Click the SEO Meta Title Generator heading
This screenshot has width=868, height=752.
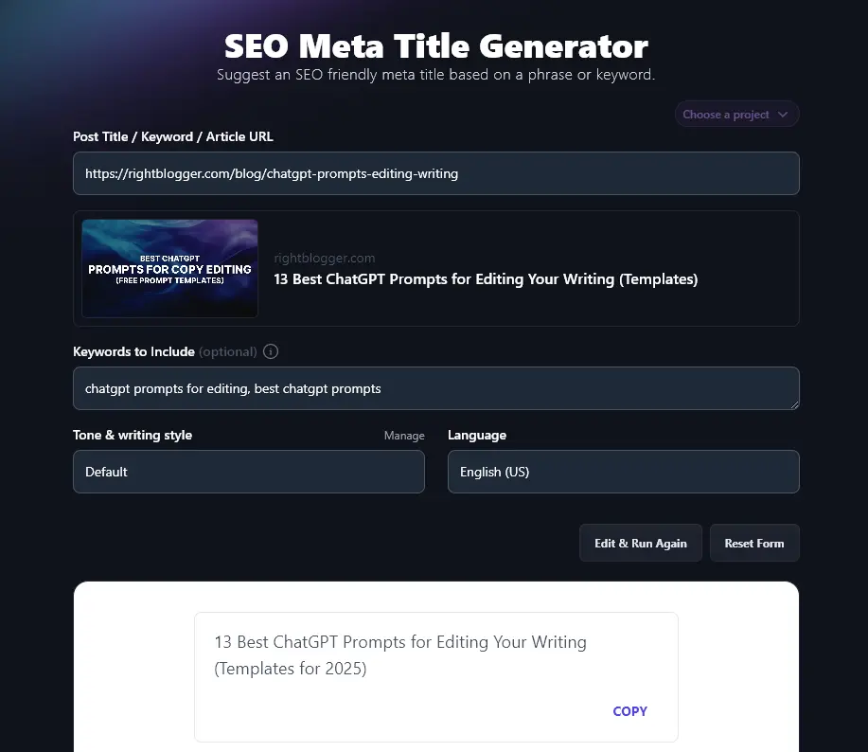click(435, 45)
